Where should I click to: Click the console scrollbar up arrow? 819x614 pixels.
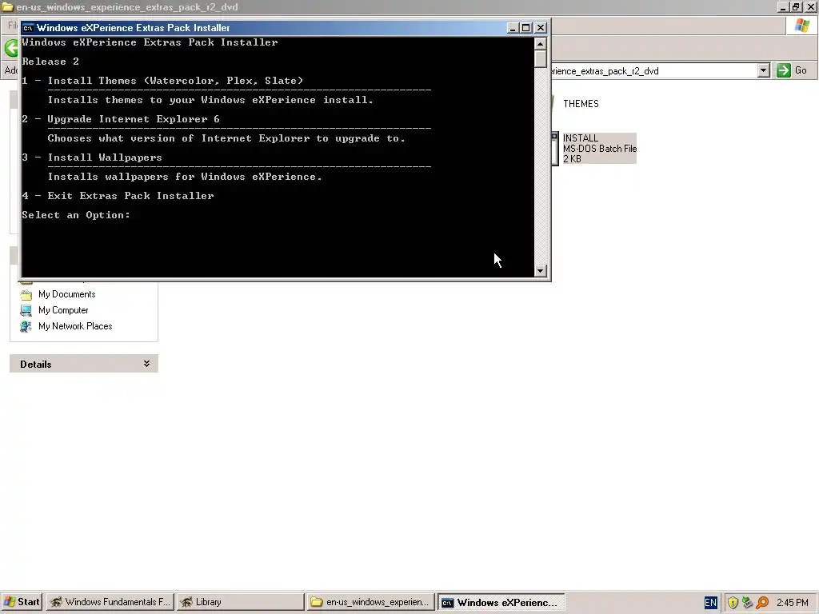click(x=541, y=44)
